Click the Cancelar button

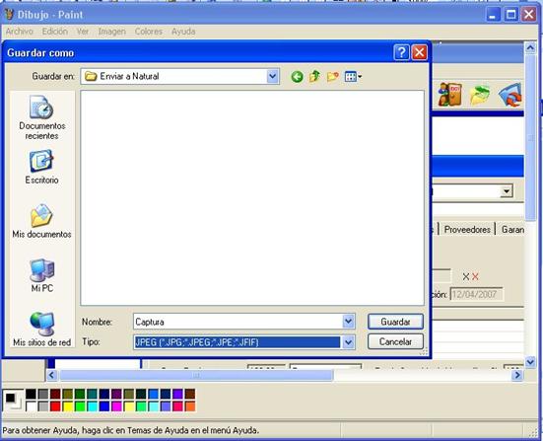point(395,341)
